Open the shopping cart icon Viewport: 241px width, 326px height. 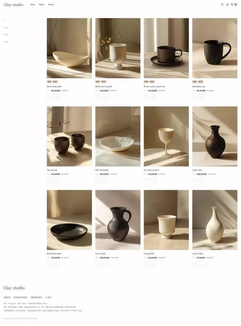tap(232, 4)
